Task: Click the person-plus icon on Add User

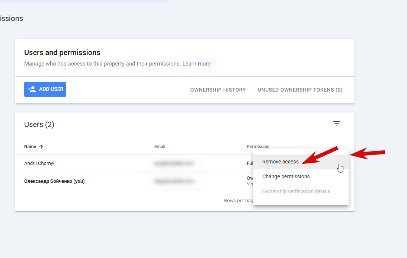Action: click(x=32, y=89)
